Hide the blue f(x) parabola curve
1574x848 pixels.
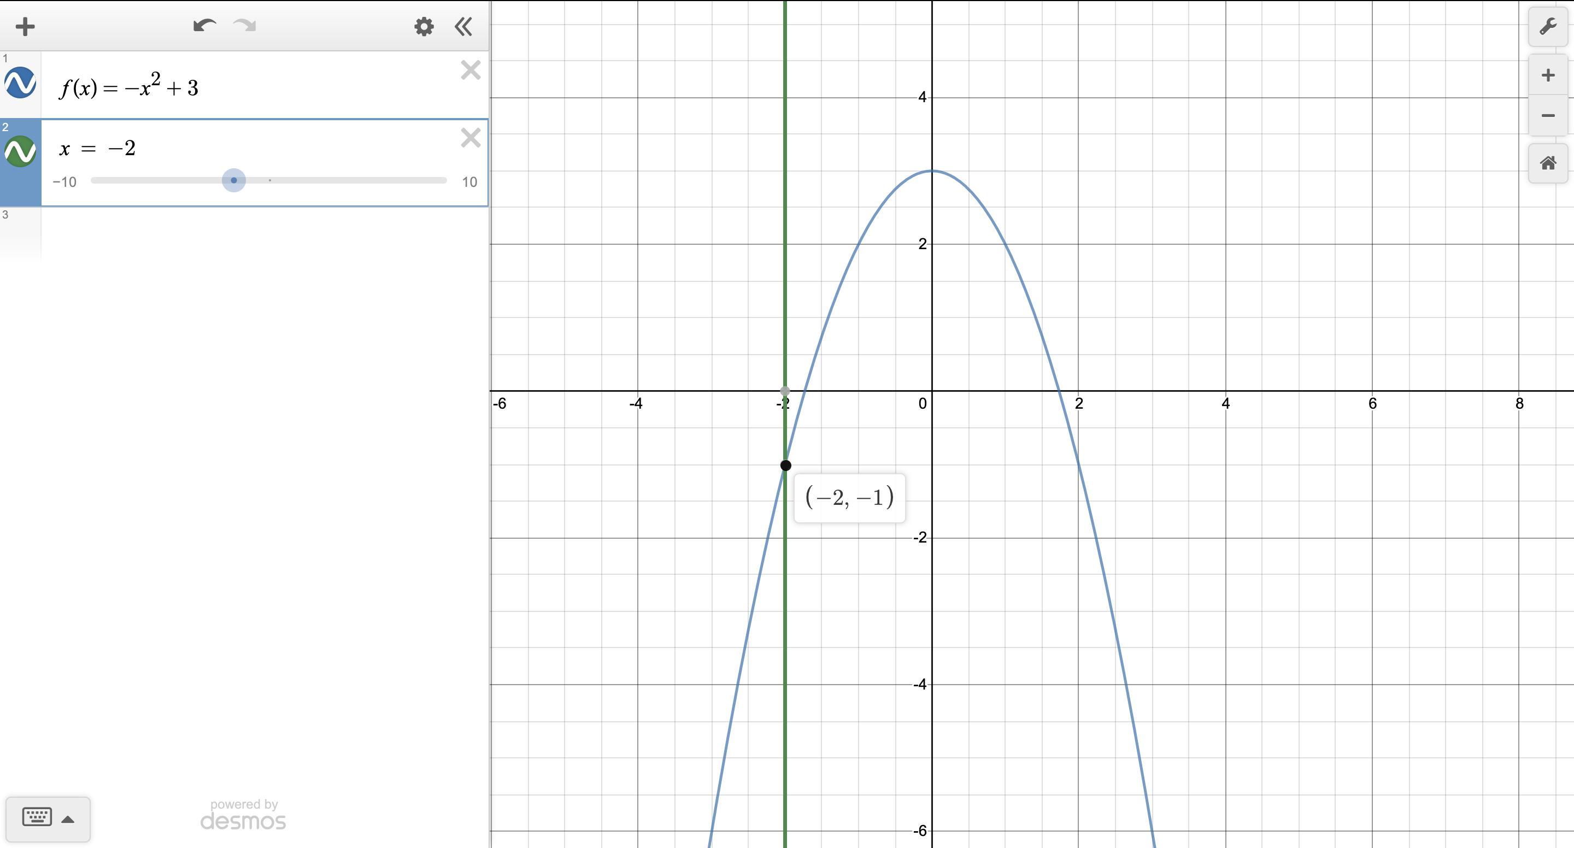click(20, 83)
